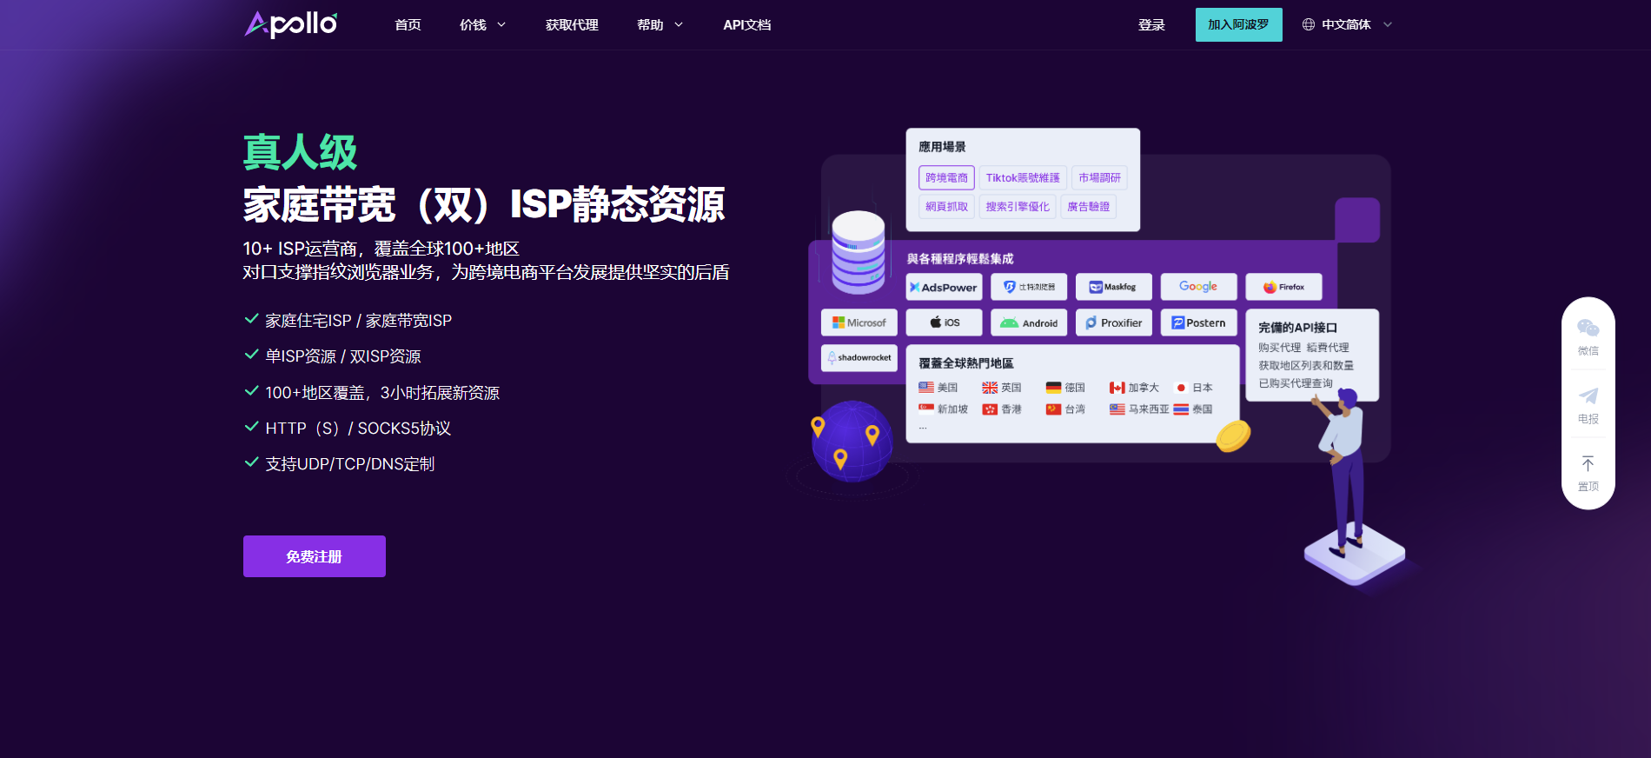Select the 搜索引擎優化 scenario tag

(1018, 207)
